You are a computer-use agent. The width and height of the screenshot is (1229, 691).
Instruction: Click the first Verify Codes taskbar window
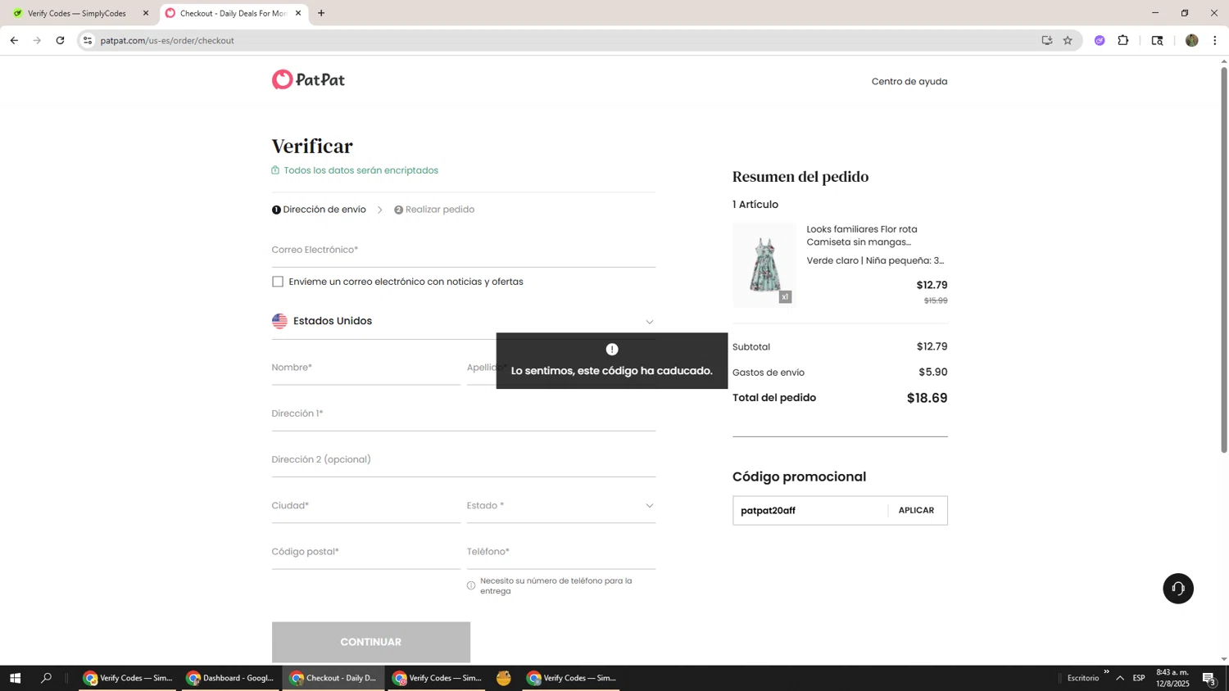pos(127,678)
